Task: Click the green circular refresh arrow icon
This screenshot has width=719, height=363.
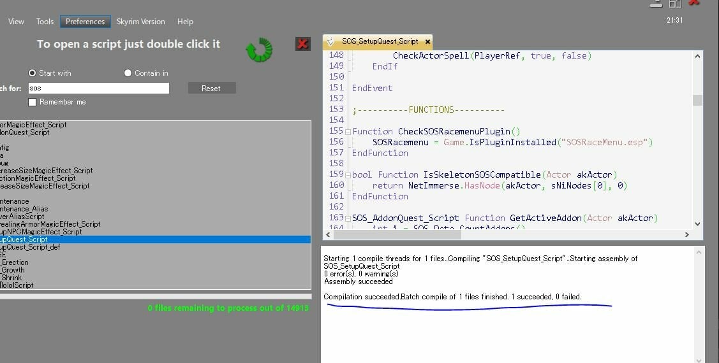Action: click(x=260, y=50)
